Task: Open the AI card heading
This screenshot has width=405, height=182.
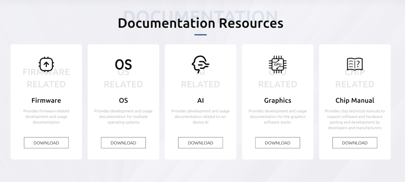Action: [x=200, y=101]
